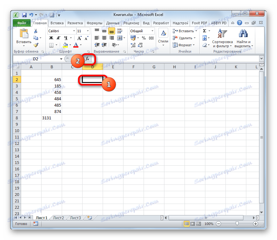Expand the Name Box dropdown arrow
Viewport: 277px width, 240px height.
click(x=61, y=59)
